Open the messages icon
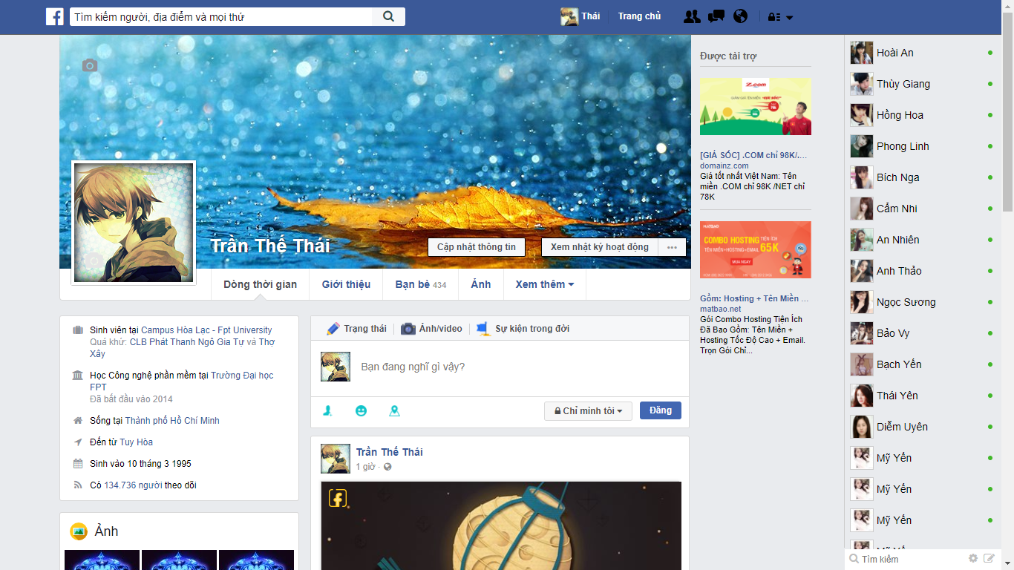Screen dimensions: 1014x570 click(716, 16)
